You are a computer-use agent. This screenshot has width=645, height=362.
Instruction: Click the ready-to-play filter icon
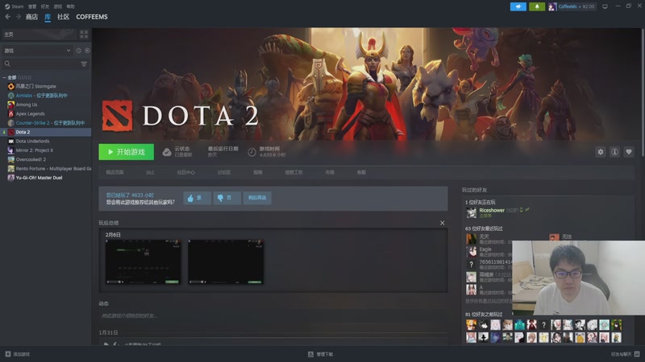pyautogui.click(x=87, y=51)
